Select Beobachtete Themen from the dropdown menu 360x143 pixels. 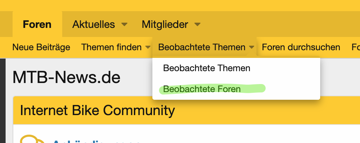tap(207, 68)
